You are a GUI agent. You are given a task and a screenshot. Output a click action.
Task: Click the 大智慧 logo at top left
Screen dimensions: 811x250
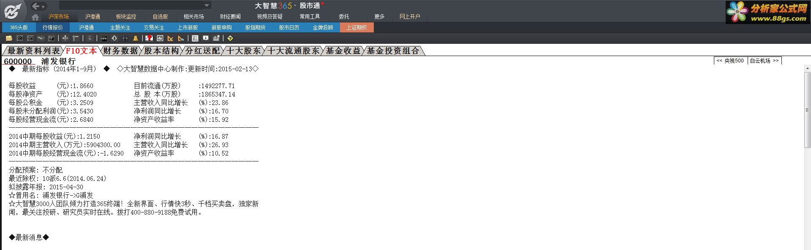tap(13, 11)
